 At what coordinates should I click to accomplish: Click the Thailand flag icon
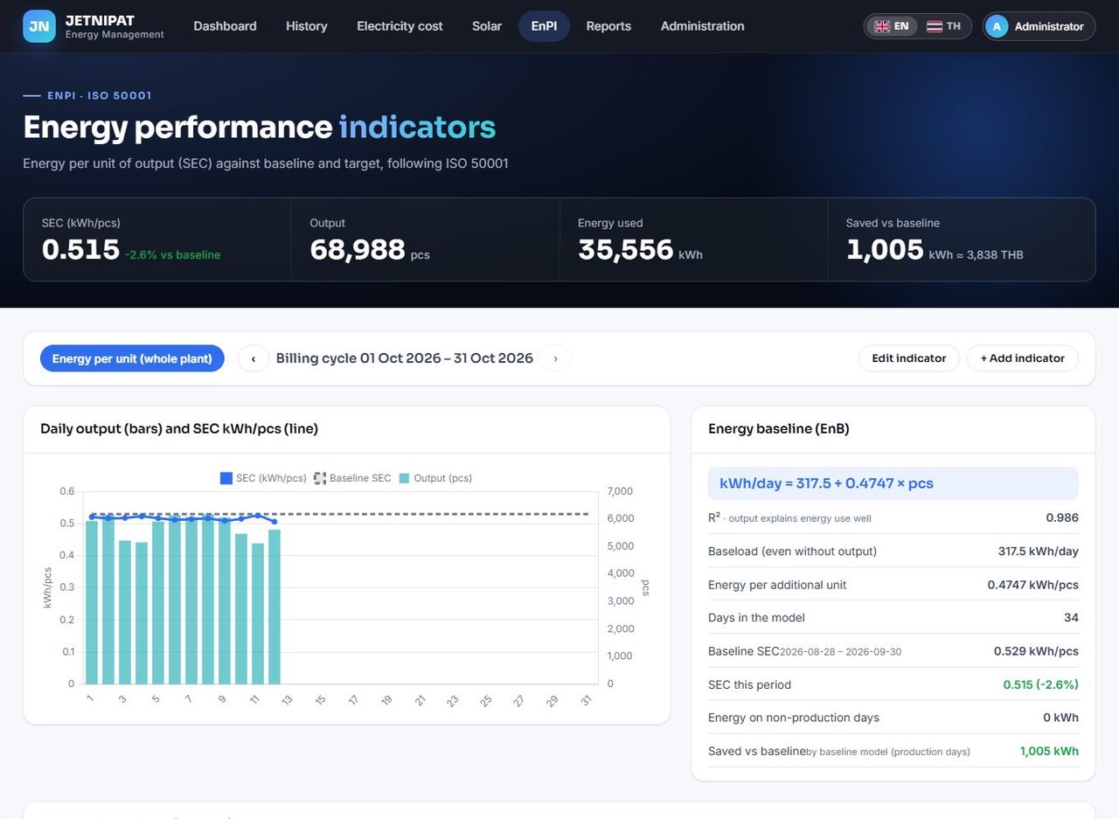point(935,26)
